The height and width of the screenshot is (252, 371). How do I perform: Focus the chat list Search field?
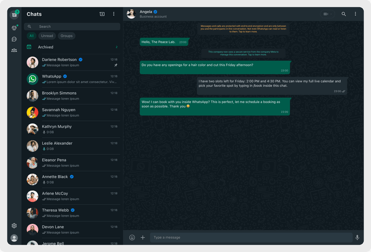point(72,26)
